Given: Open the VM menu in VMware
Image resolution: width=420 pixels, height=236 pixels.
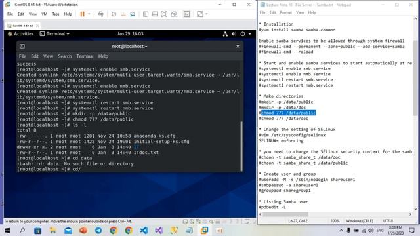Looking at the screenshot, I should click(x=45, y=14).
